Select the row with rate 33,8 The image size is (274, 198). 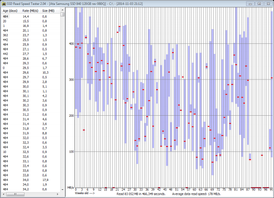coord(31,175)
